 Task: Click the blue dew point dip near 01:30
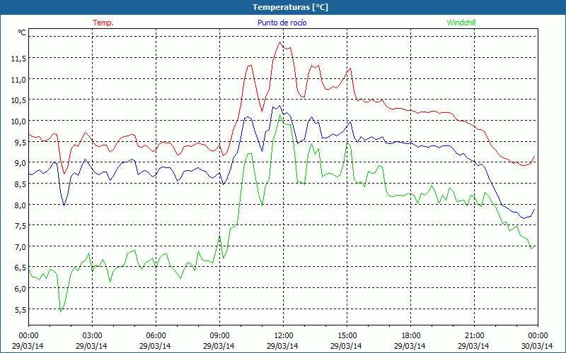[x=64, y=205]
